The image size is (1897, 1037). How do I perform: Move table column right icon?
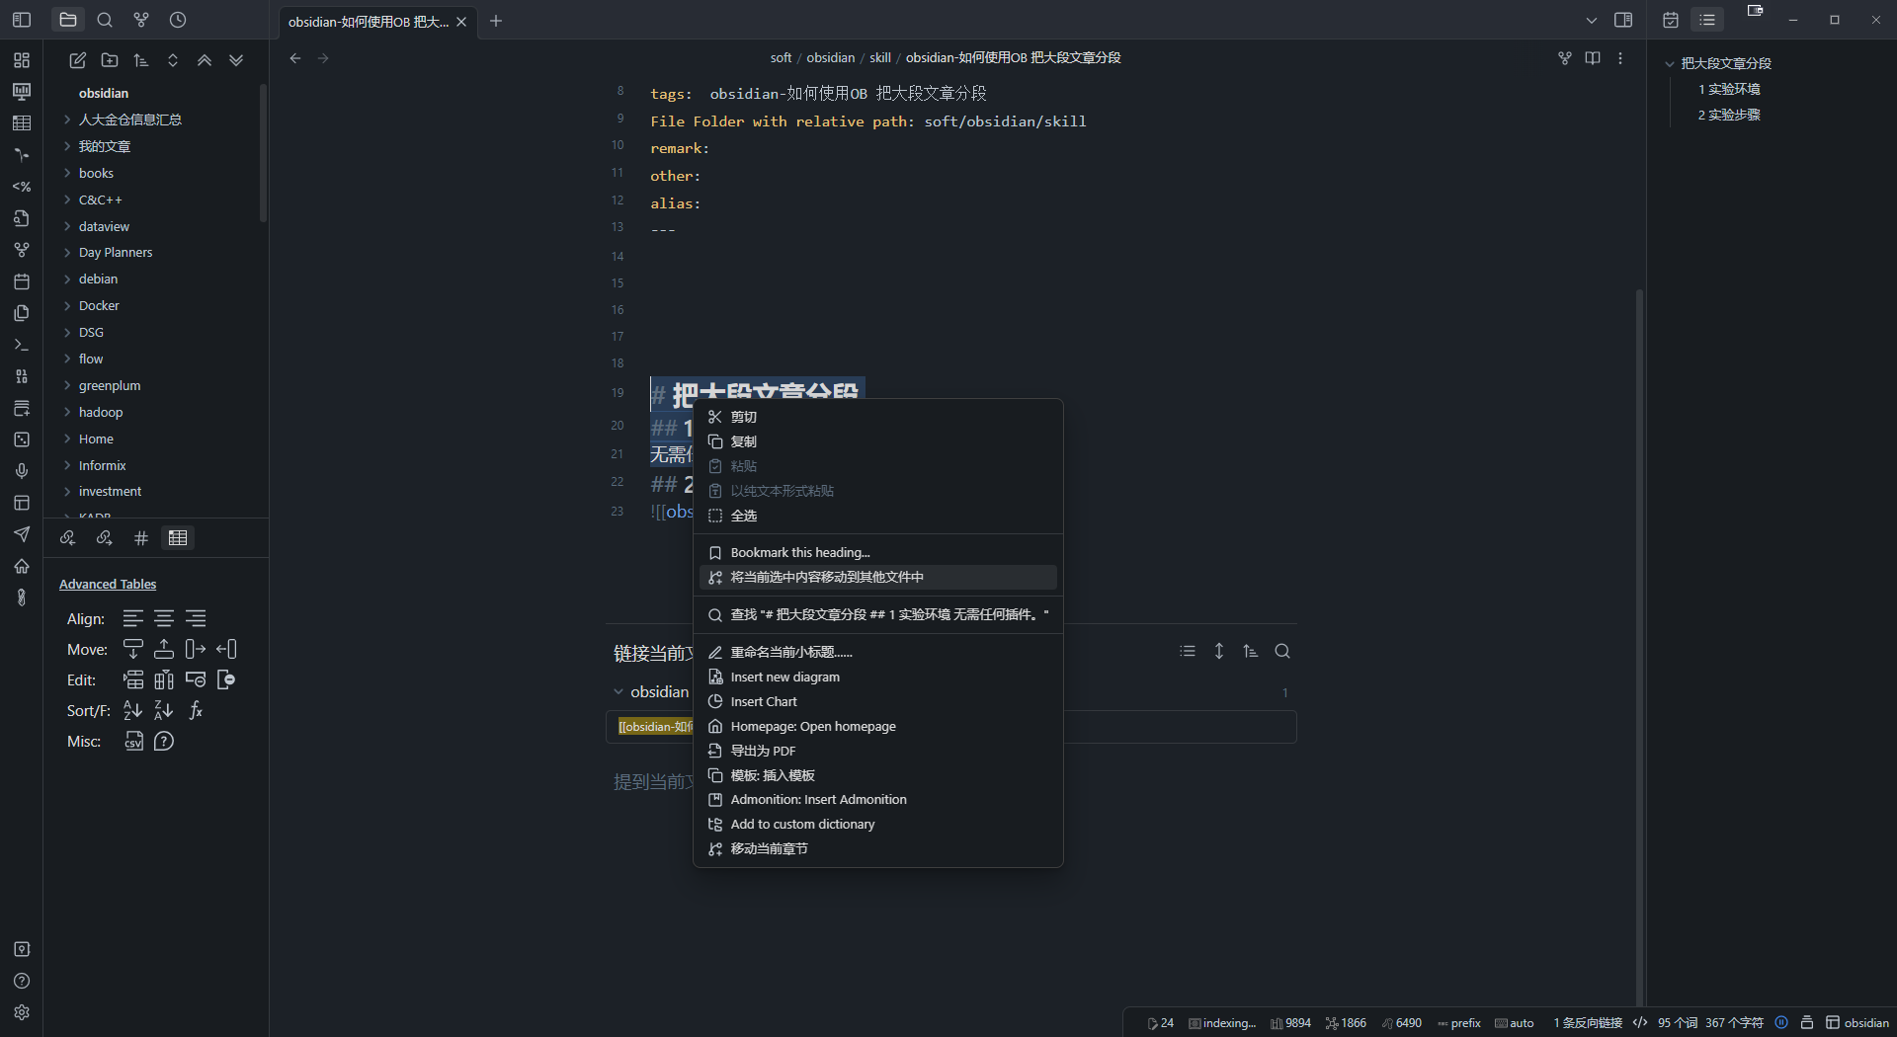point(196,649)
